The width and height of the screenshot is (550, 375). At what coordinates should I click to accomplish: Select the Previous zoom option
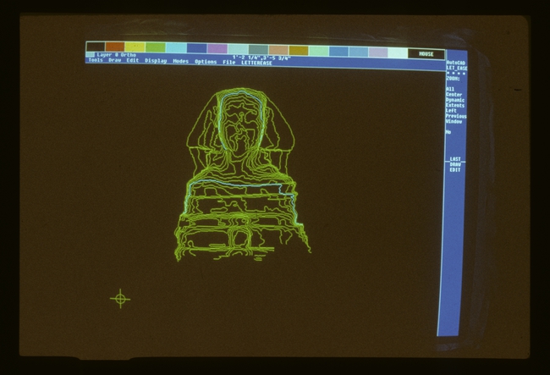(x=455, y=117)
